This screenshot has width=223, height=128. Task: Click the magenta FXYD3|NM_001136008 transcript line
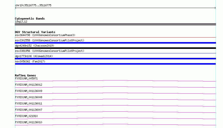115,99
